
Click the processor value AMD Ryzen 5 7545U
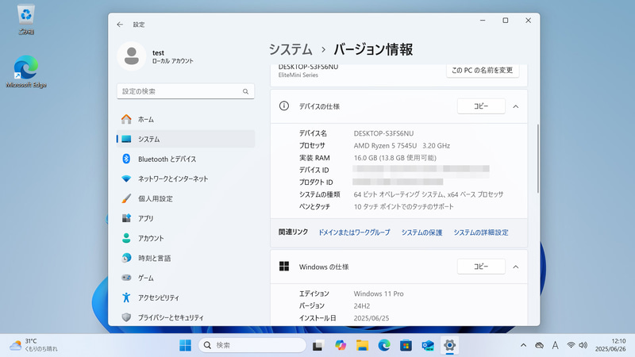click(x=385, y=146)
